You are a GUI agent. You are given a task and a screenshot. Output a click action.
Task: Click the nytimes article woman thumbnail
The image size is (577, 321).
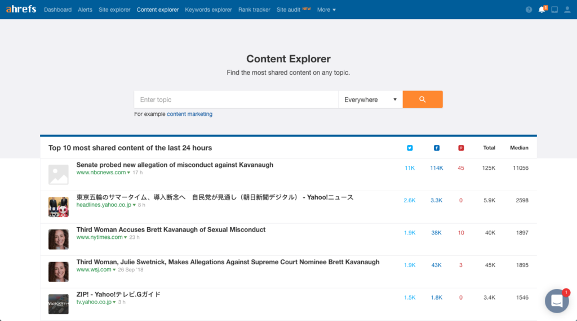[x=59, y=239]
